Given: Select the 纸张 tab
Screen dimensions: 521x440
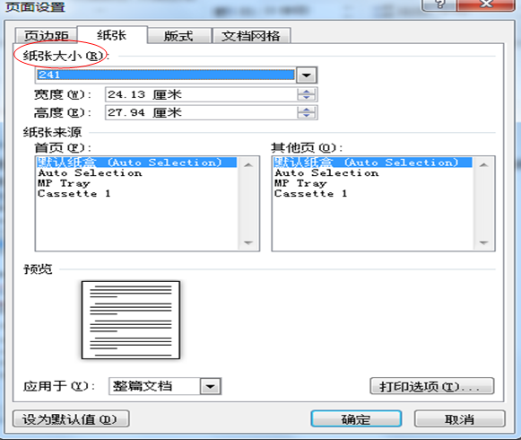Looking at the screenshot, I should (112, 35).
